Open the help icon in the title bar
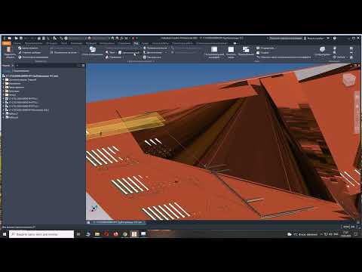 [335, 39]
